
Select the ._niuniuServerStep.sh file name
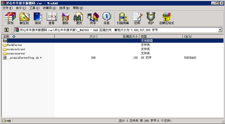tap(24, 58)
